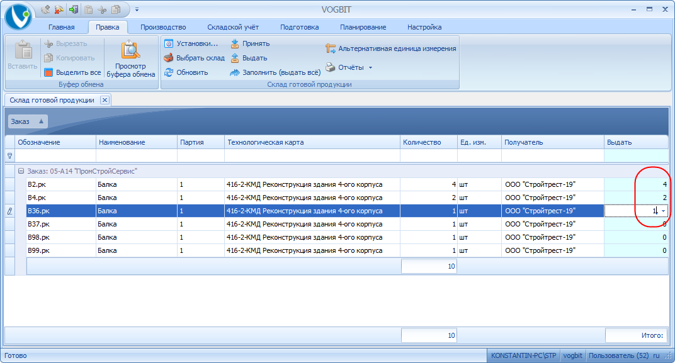The width and height of the screenshot is (675, 363).
Task: Click the Обозначение filter row field
Action: (x=55, y=155)
